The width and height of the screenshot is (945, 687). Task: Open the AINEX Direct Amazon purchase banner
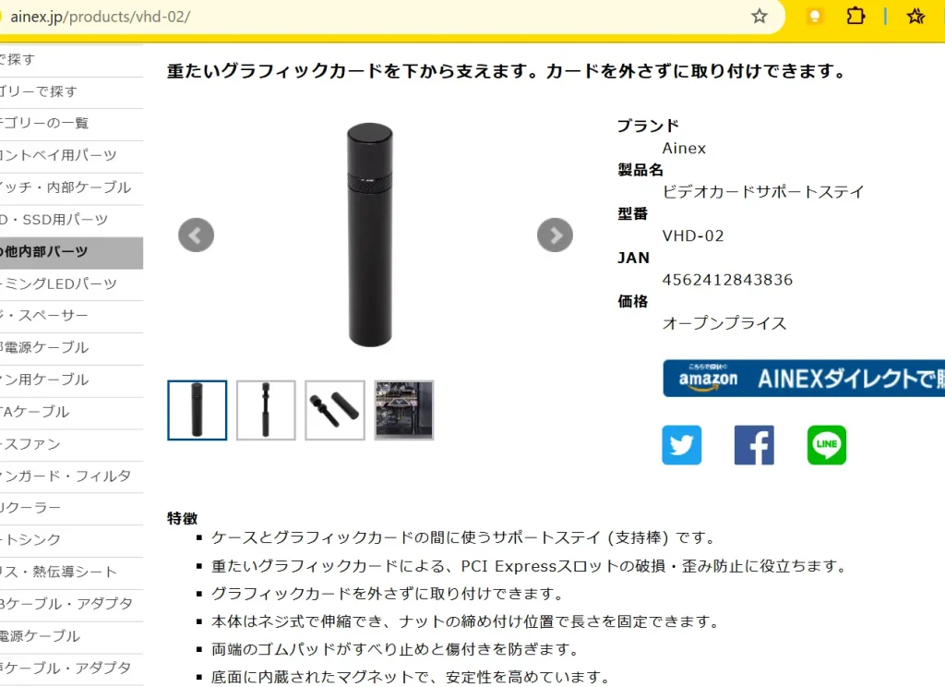tap(804, 379)
